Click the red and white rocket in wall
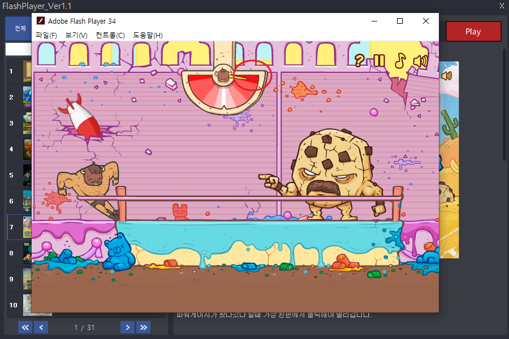This screenshot has height=339, width=509. [80, 116]
